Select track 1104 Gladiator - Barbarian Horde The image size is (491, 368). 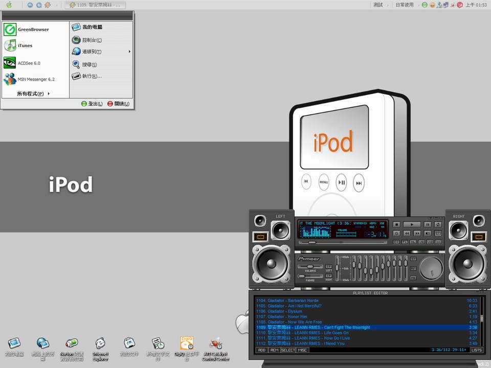tap(366, 301)
